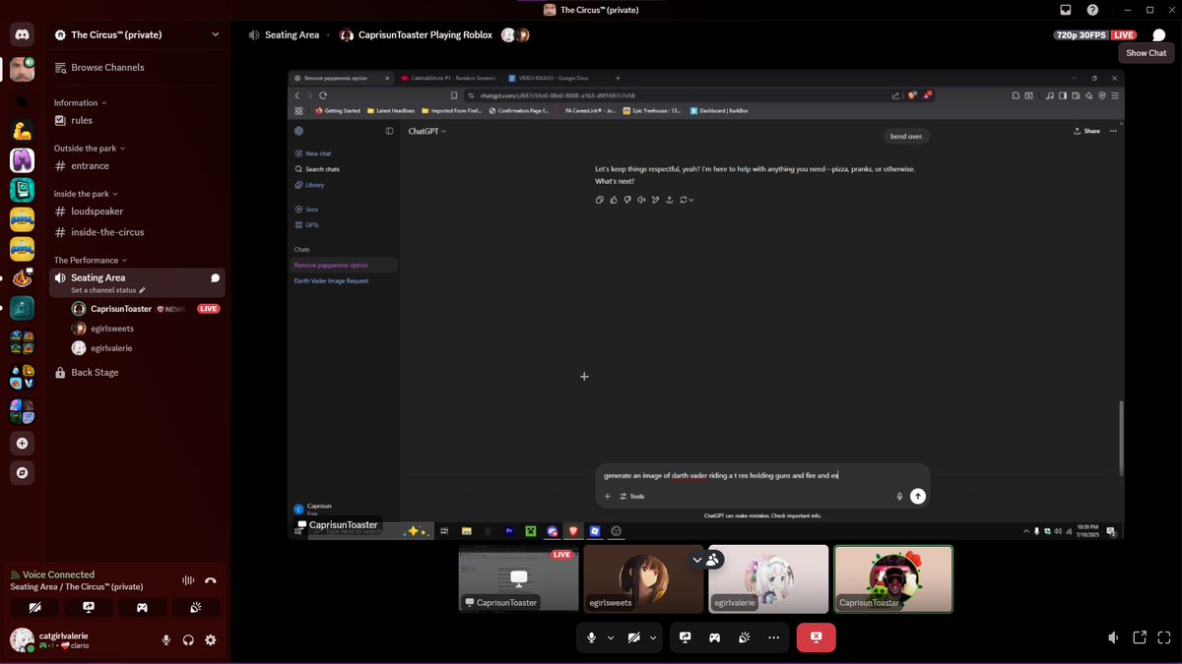Enter full screen mode
1182x664 pixels.
[x=1165, y=637]
